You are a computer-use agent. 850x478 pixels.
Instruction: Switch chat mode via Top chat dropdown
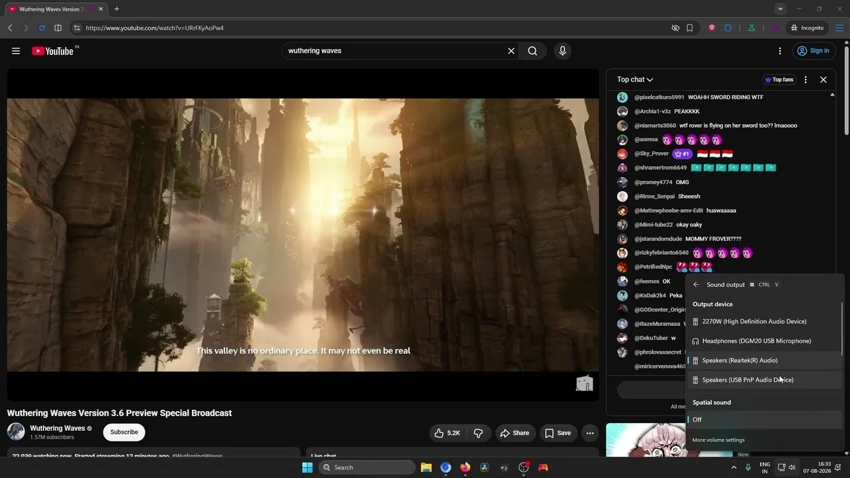coord(635,80)
